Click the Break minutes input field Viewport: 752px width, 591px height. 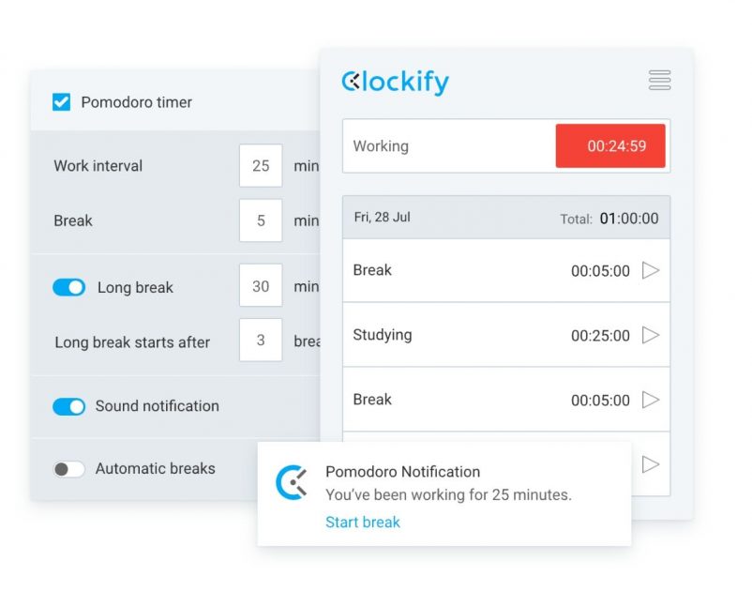tap(261, 221)
